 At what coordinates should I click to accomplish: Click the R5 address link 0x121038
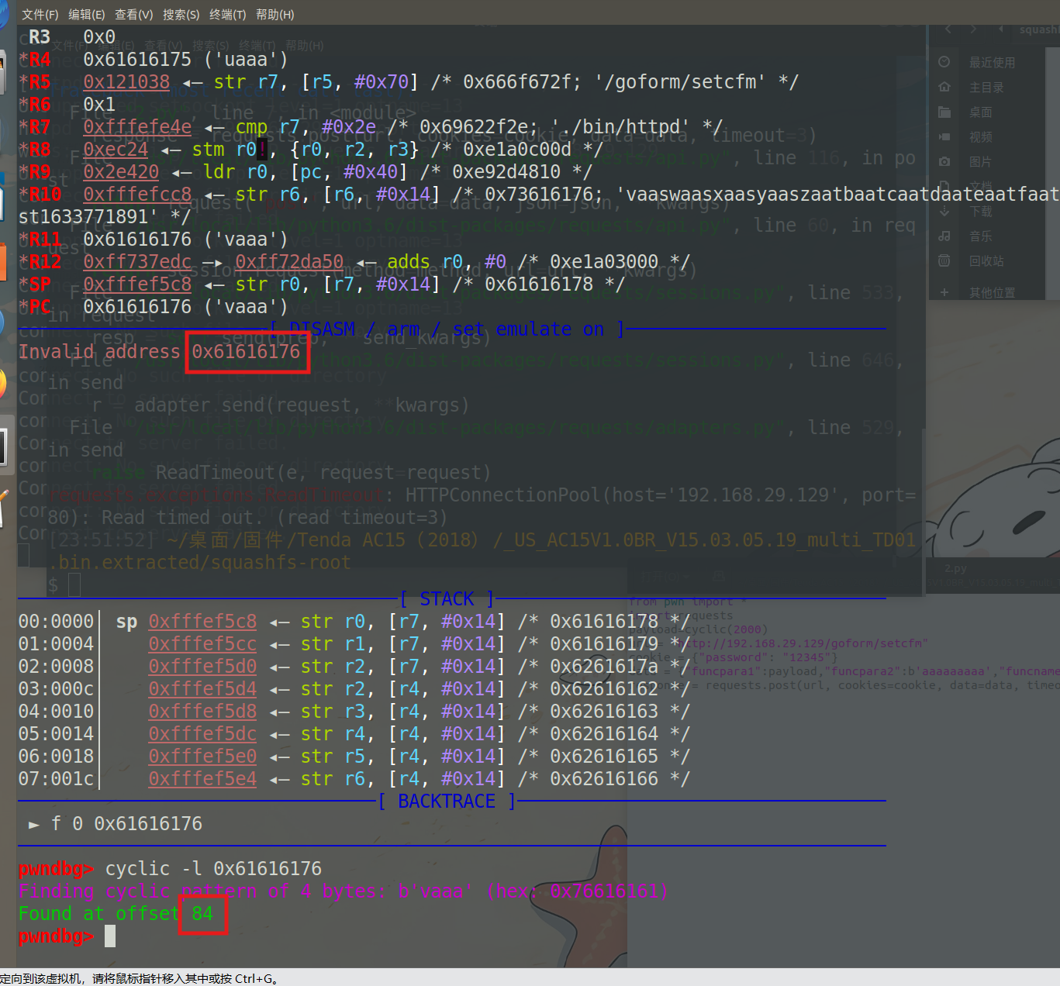coord(126,82)
